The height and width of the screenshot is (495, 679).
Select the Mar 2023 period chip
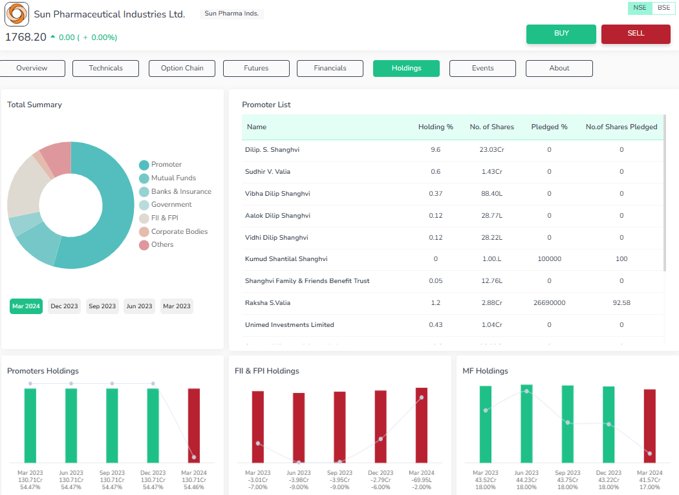pos(177,306)
